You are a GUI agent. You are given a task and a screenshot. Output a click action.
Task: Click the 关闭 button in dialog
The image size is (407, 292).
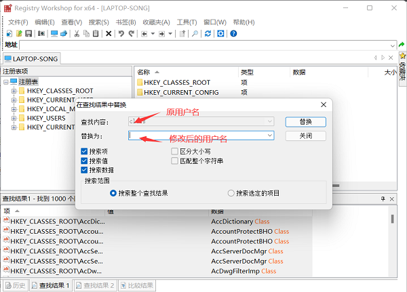click(305, 136)
